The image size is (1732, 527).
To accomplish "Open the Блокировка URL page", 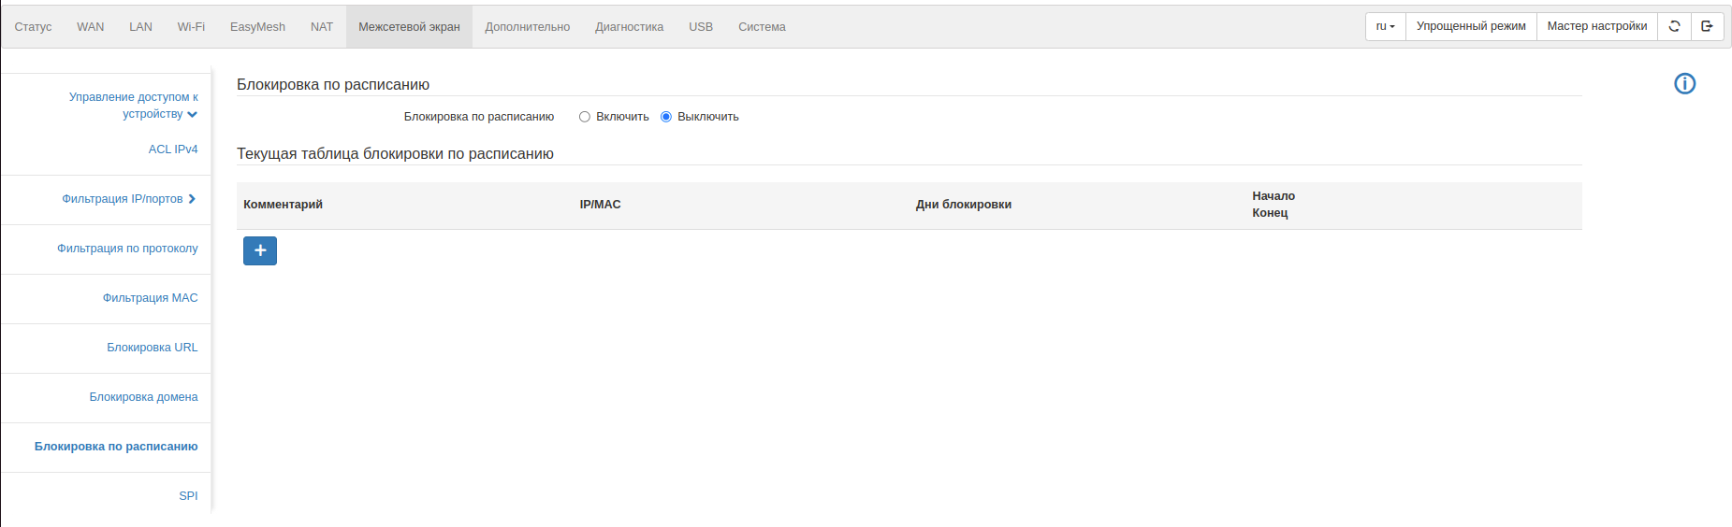I will click(152, 348).
